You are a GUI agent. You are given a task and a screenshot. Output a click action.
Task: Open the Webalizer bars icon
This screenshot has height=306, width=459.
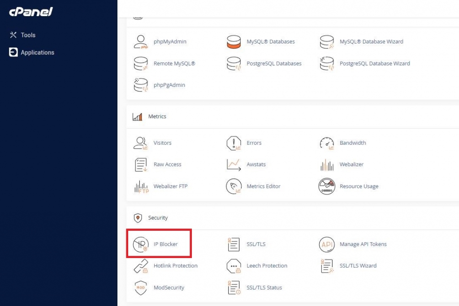pyautogui.click(x=327, y=165)
